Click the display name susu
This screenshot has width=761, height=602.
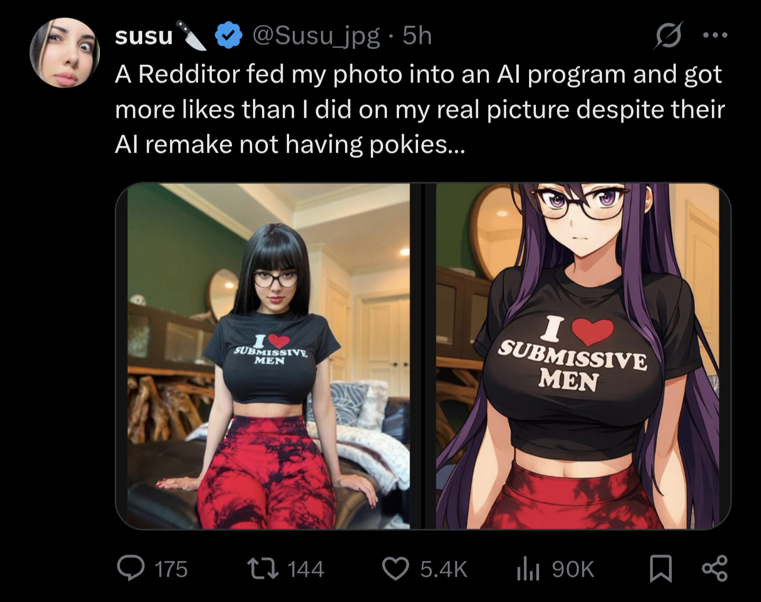click(144, 36)
